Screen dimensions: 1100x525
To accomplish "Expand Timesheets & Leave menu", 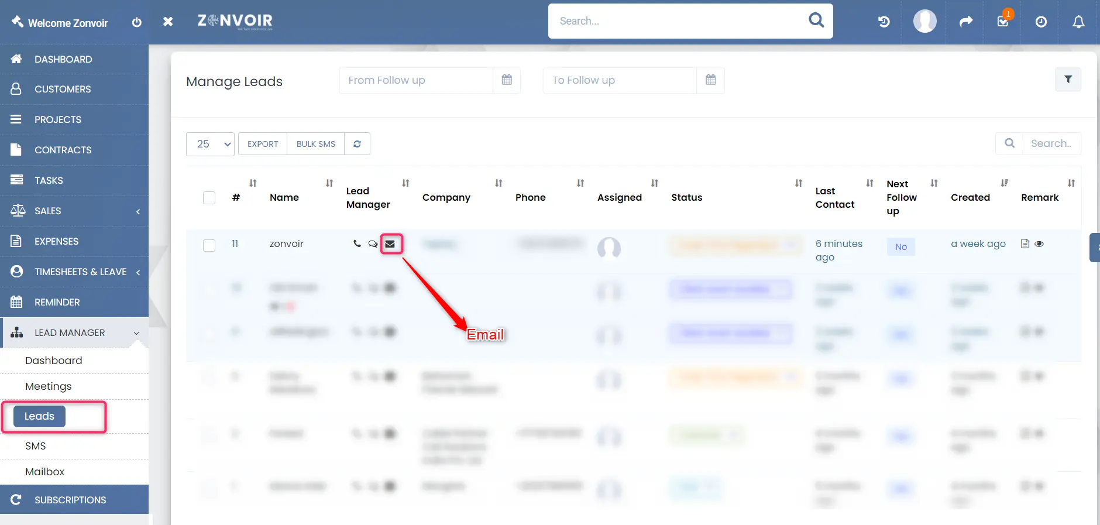I will point(74,272).
